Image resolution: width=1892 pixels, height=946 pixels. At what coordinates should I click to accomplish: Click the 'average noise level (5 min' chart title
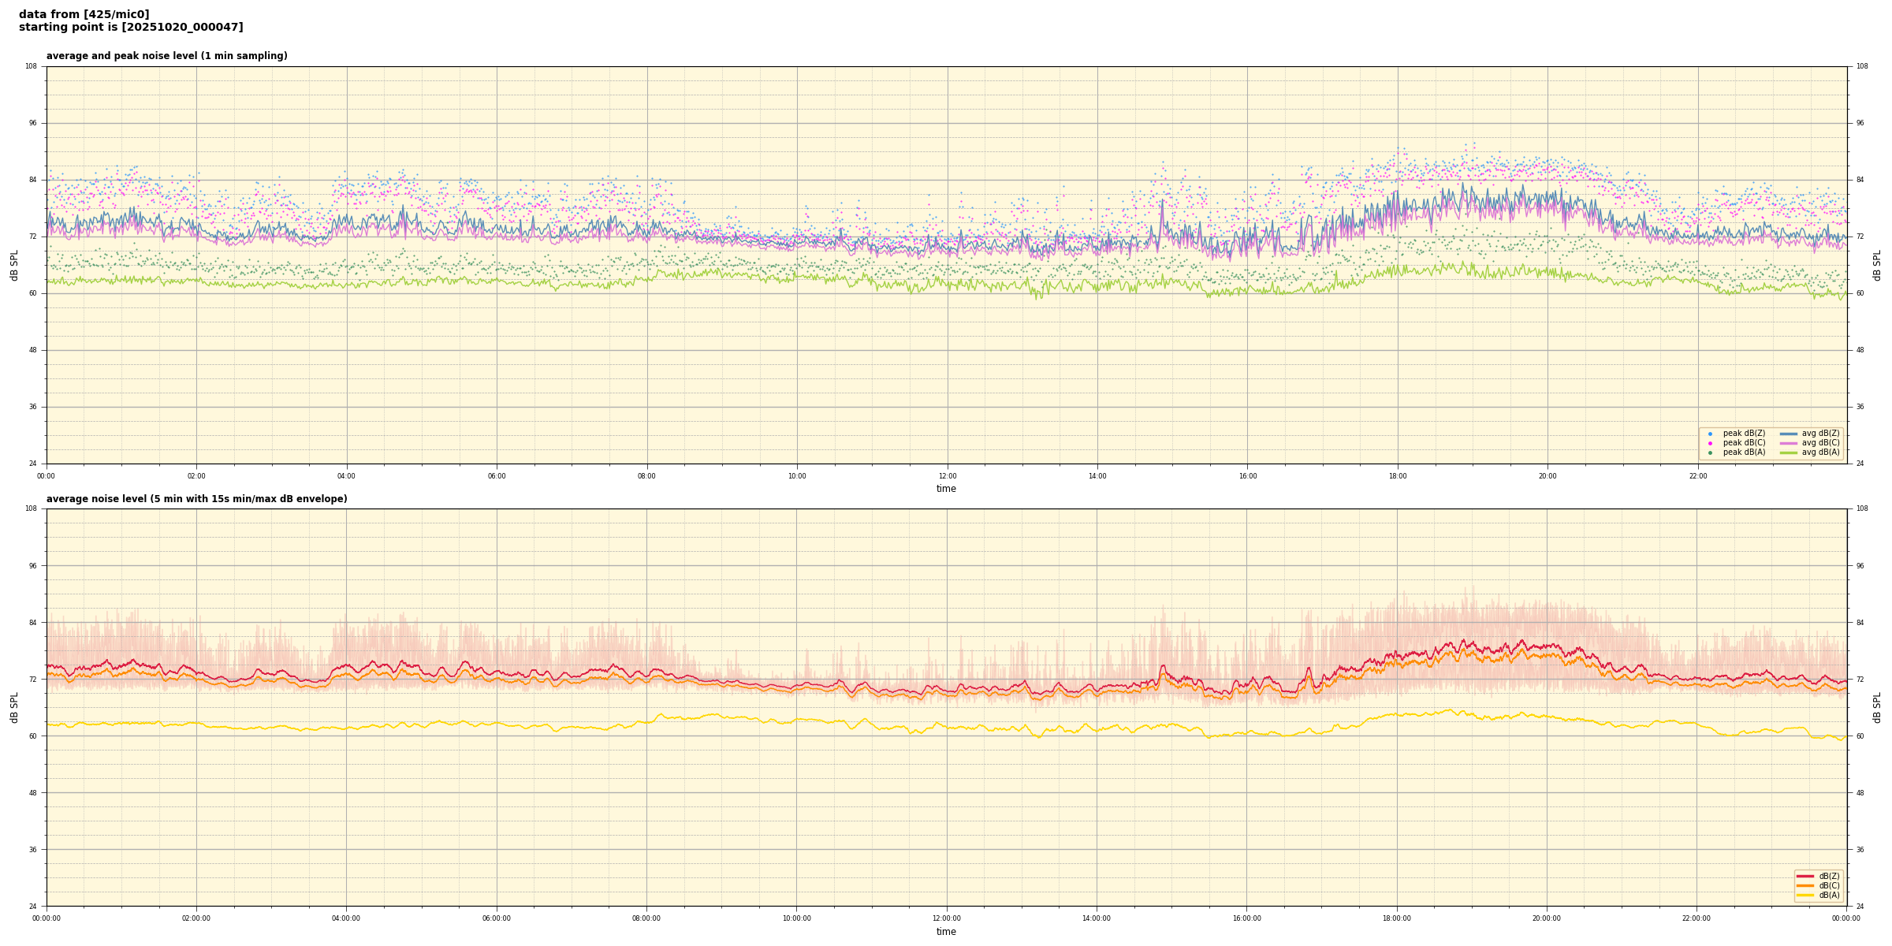(196, 499)
